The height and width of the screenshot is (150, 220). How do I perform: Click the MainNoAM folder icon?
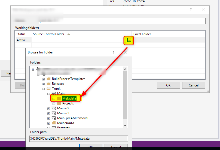pyautogui.click(x=54, y=123)
